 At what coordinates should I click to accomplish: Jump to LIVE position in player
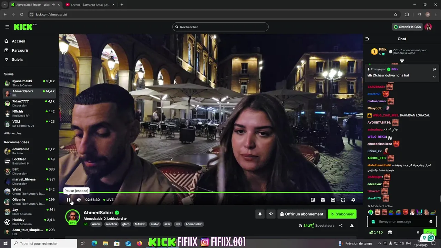coord(109,200)
